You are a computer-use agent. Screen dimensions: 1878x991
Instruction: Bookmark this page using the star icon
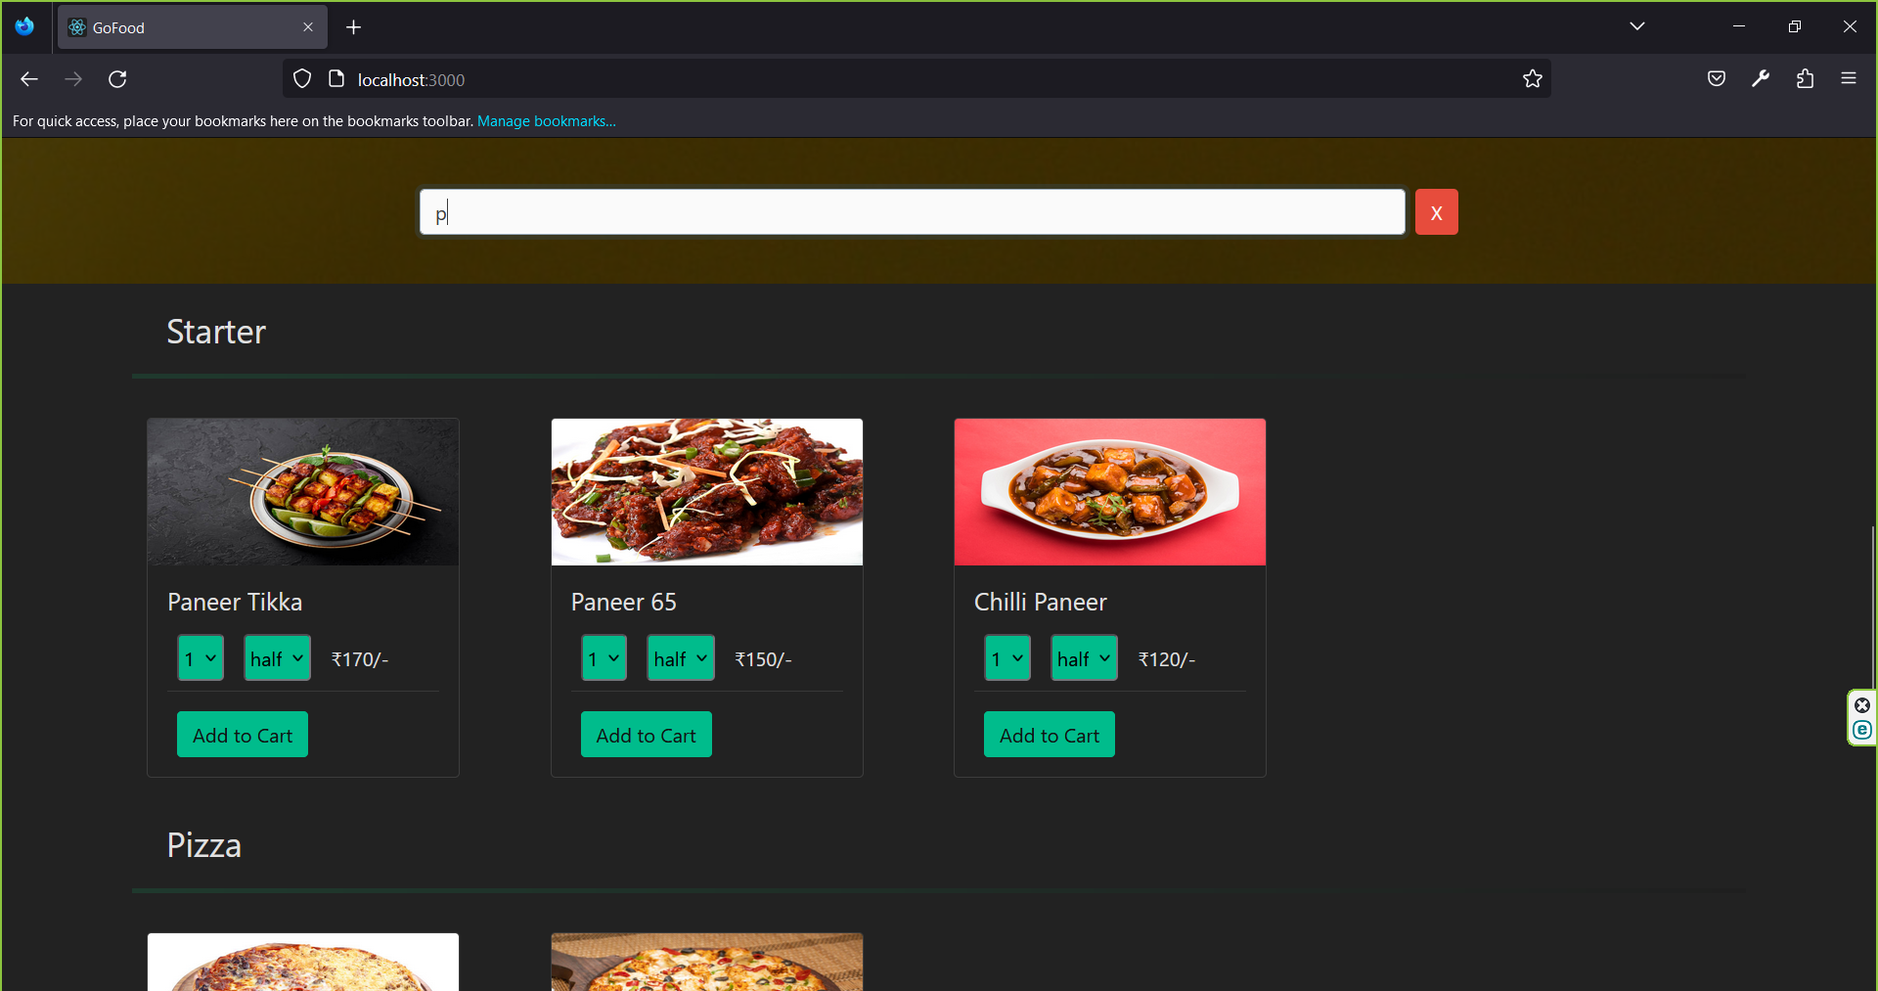coord(1533,78)
